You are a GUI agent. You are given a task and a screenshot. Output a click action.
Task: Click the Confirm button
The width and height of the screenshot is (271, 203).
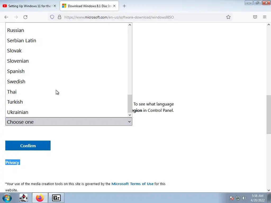(28, 146)
